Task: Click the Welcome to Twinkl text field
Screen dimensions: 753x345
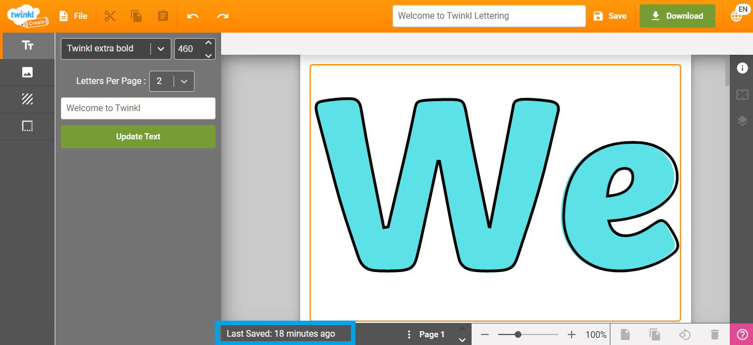Action: point(138,108)
